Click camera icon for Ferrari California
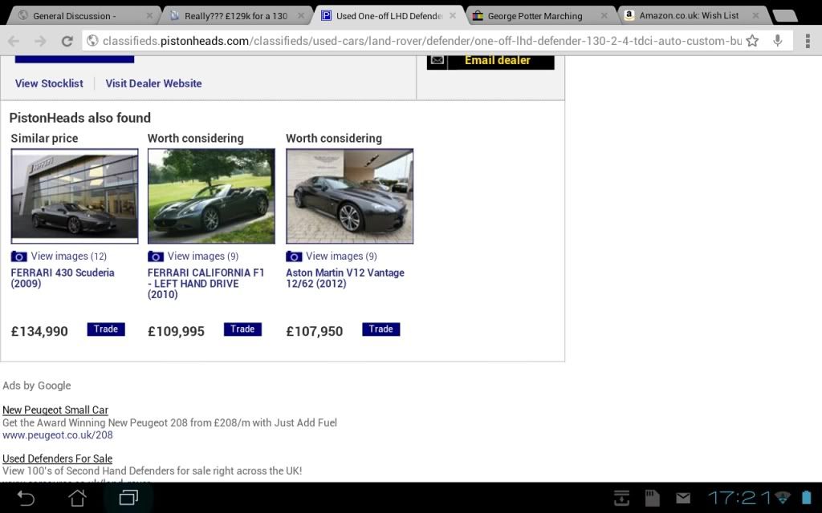This screenshot has height=513, width=822. [156, 256]
